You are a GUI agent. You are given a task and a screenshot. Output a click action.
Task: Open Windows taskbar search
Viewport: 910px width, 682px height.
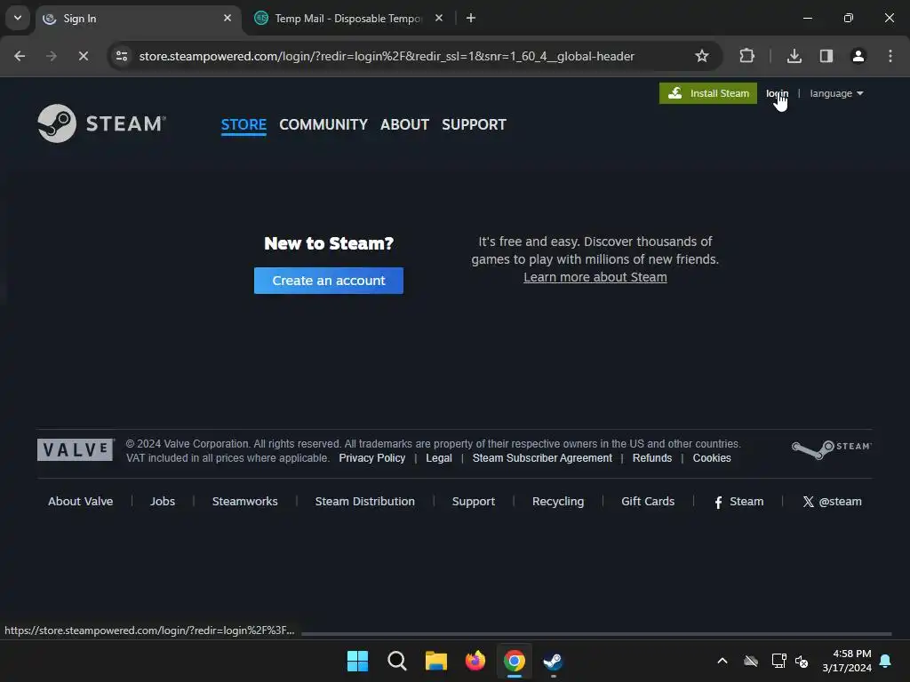point(397,661)
